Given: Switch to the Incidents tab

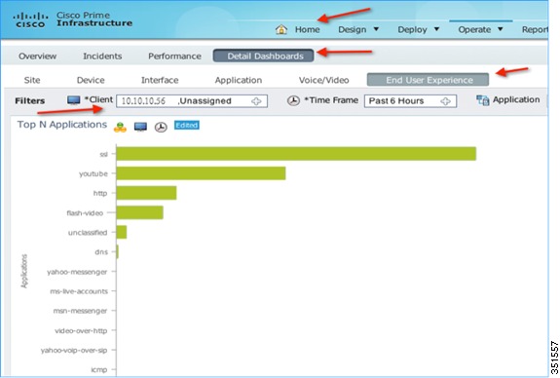Looking at the screenshot, I should coord(102,57).
